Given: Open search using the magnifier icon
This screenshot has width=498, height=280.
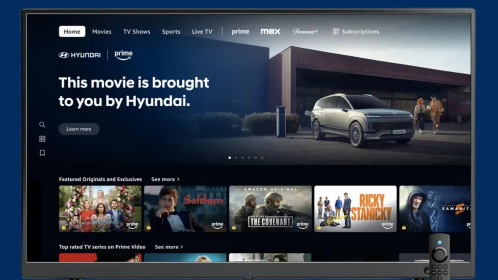Looking at the screenshot, I should click(x=42, y=124).
